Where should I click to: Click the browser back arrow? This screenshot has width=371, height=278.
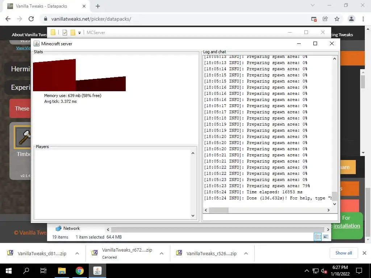pos(8,19)
